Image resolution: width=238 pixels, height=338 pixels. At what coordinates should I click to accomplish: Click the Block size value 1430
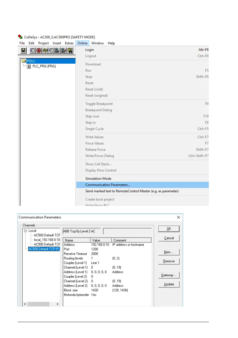(x=94, y=290)
